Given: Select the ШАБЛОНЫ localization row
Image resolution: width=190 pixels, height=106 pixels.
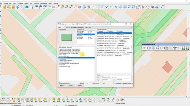Looking at the screenshot, I should (x=86, y=39).
